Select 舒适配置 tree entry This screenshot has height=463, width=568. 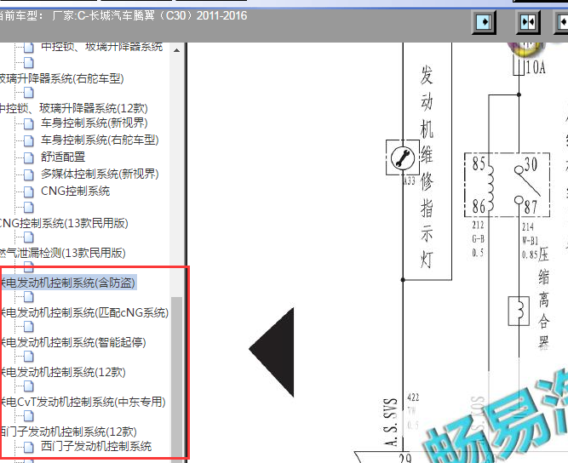63,157
